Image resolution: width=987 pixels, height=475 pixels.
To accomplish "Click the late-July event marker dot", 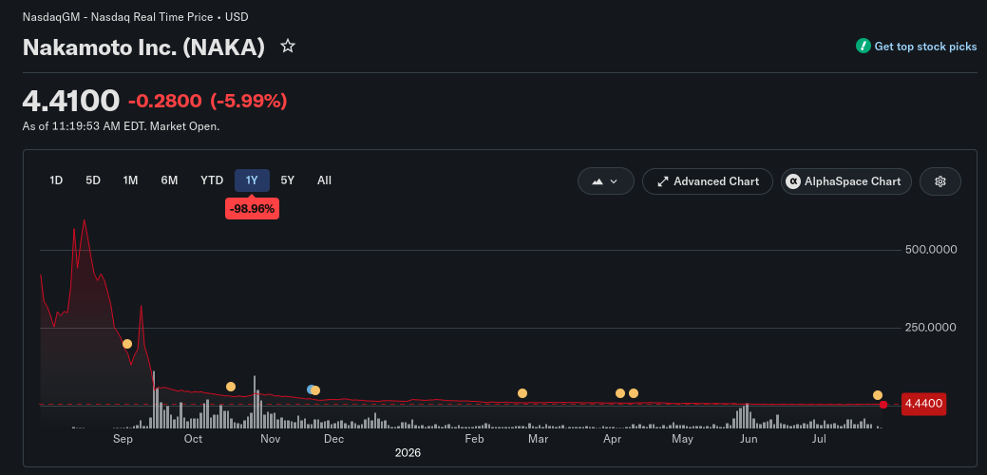I will pyautogui.click(x=878, y=395).
